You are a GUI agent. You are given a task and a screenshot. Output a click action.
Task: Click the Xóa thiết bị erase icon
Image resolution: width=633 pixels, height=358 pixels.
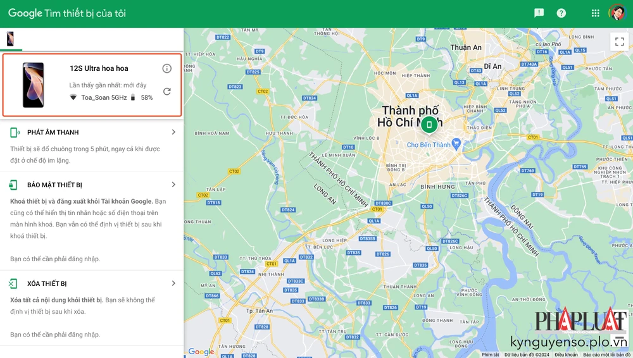point(13,284)
